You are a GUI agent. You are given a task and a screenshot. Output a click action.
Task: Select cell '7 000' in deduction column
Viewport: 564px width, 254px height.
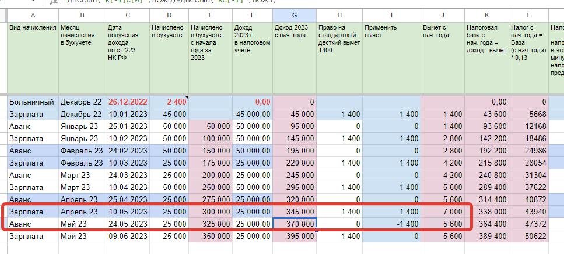pos(443,212)
